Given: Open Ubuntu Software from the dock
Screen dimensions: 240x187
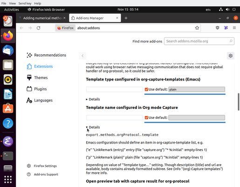Looking at the screenshot, I should click(8, 108).
